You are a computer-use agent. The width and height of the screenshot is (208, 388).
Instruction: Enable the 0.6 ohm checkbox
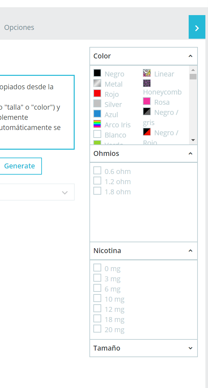coord(97,171)
